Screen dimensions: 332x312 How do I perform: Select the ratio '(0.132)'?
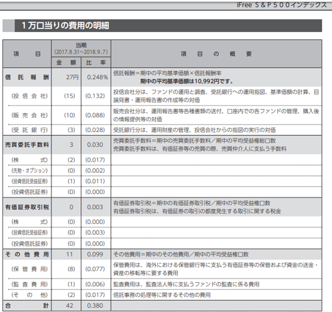click(95, 96)
